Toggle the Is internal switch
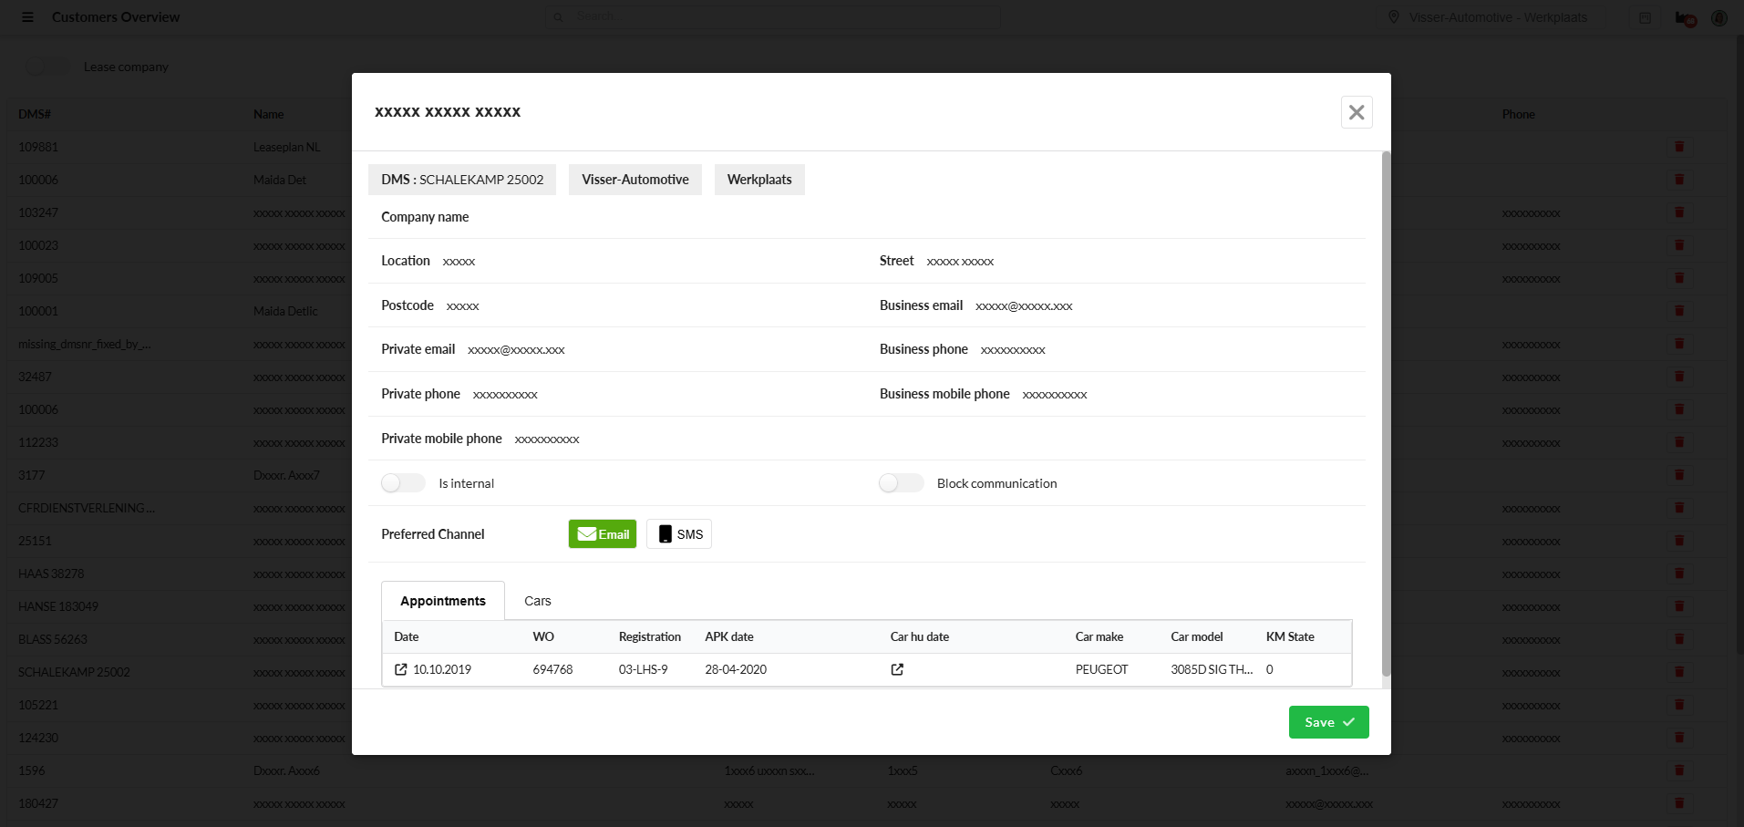 coord(403,483)
